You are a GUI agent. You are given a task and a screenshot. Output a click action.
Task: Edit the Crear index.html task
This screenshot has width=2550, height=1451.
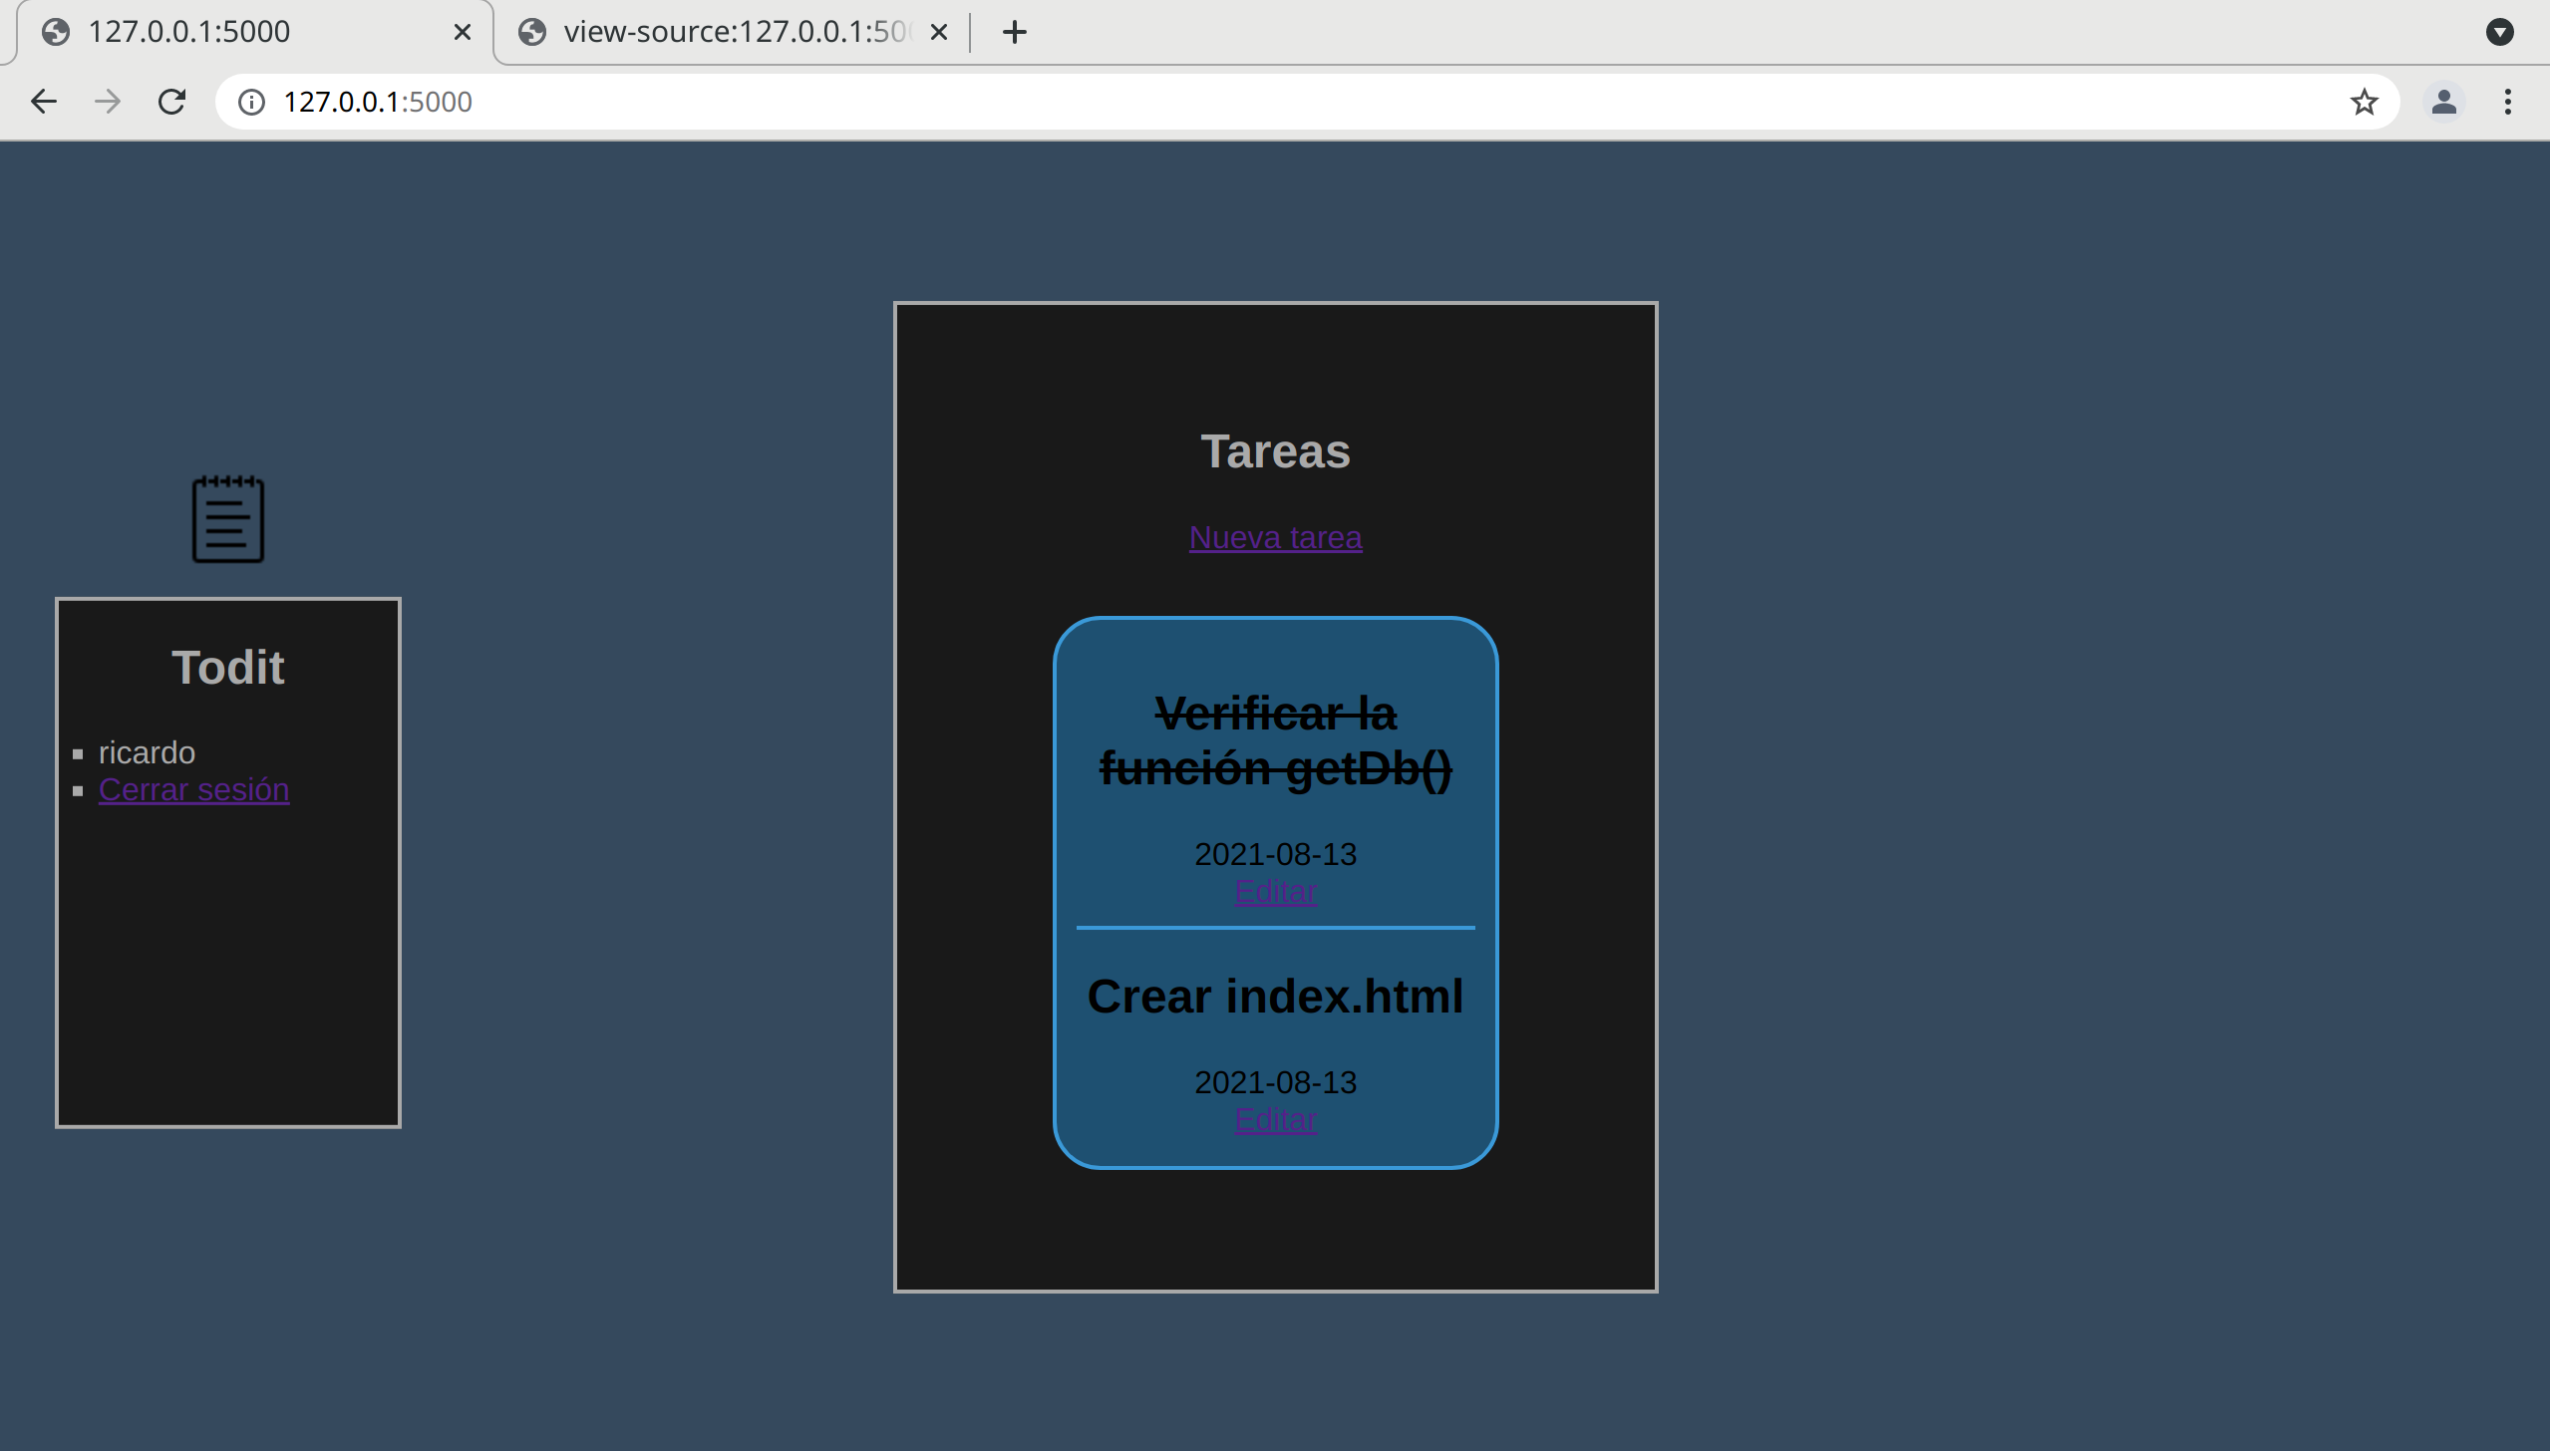point(1275,1119)
